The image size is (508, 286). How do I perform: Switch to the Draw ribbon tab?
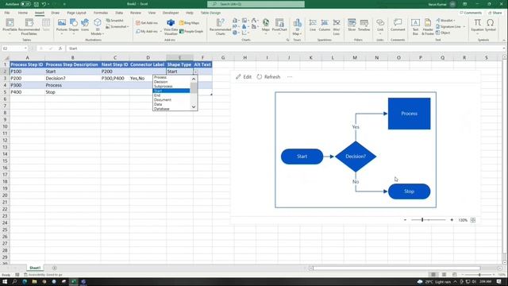click(x=56, y=13)
